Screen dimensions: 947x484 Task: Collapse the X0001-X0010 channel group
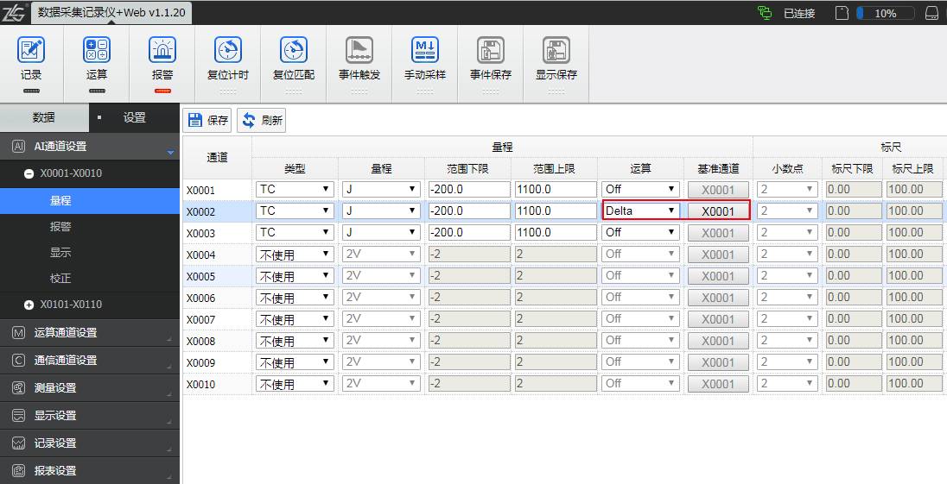click(29, 173)
